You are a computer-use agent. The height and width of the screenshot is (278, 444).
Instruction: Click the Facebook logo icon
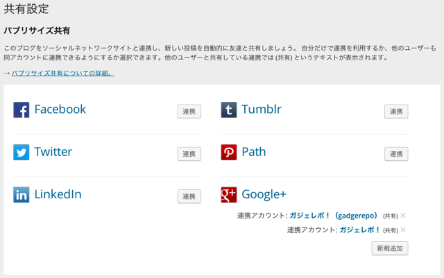(22, 110)
